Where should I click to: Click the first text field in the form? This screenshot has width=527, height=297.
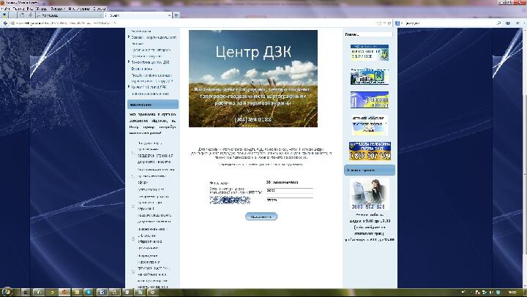coord(289,190)
